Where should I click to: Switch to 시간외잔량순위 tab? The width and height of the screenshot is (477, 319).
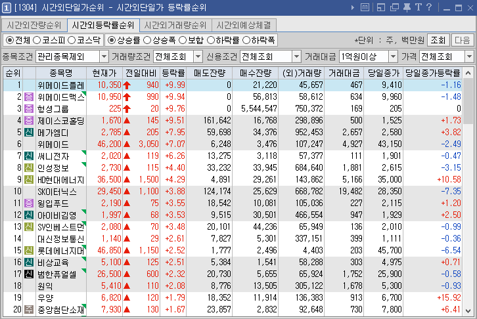coord(34,25)
